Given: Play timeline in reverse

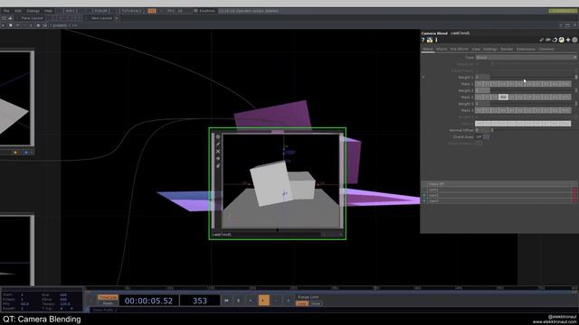Looking at the screenshot, I should tap(251, 301).
